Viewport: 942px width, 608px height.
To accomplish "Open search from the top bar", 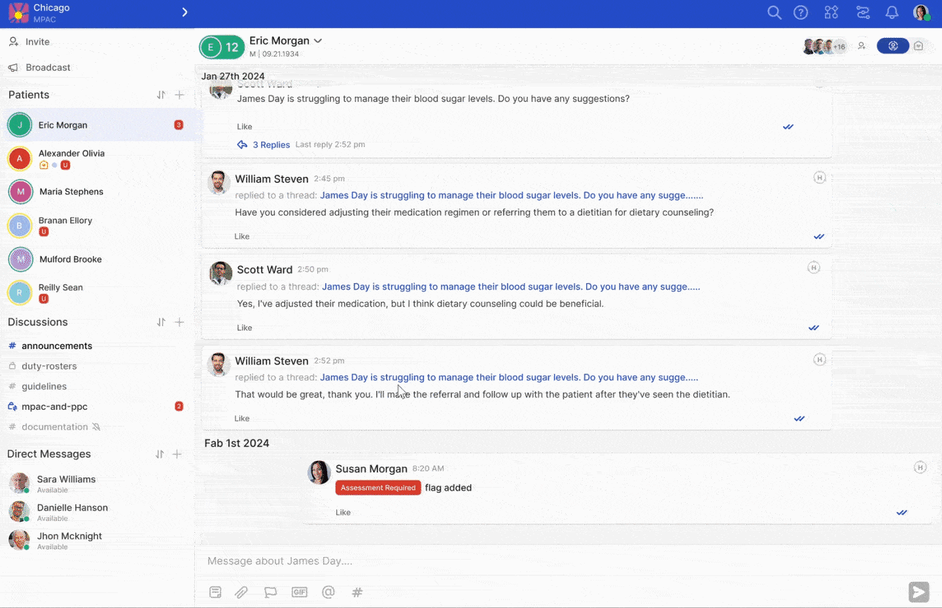I will pyautogui.click(x=774, y=13).
